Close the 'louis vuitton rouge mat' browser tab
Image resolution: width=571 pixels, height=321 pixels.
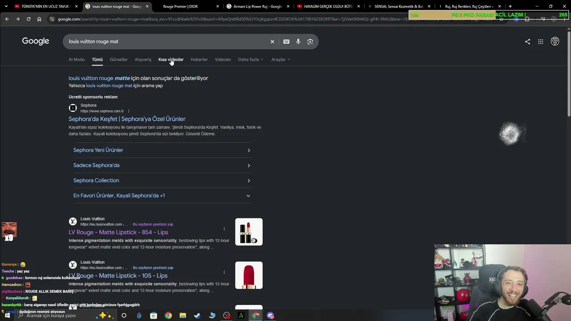pos(147,6)
